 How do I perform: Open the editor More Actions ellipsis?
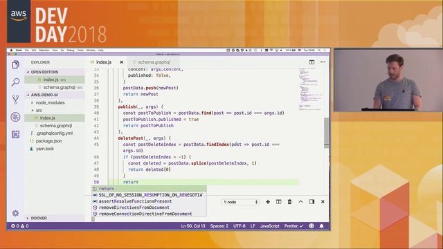pos(323,62)
